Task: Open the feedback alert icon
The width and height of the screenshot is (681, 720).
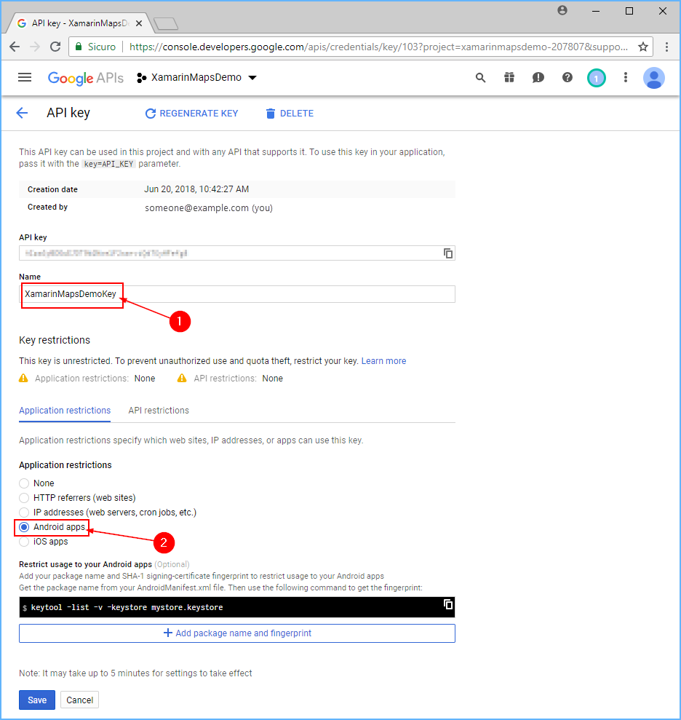Action: [x=538, y=78]
